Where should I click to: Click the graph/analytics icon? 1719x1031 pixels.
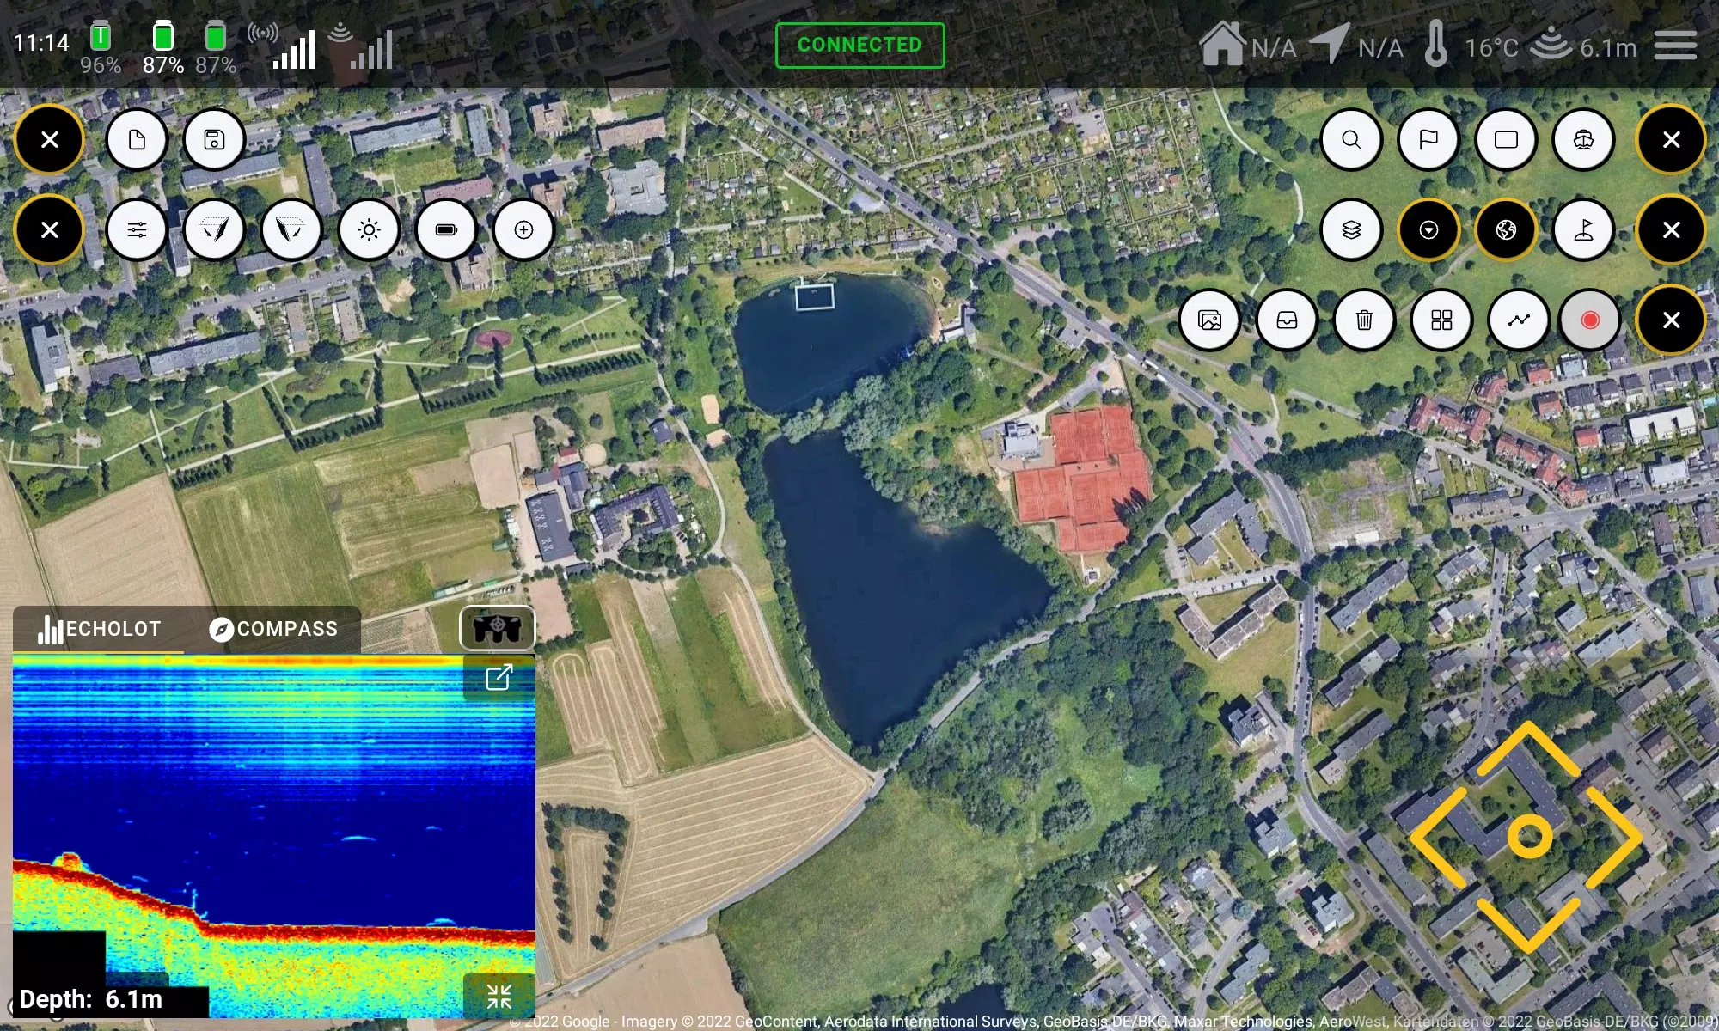(1519, 319)
